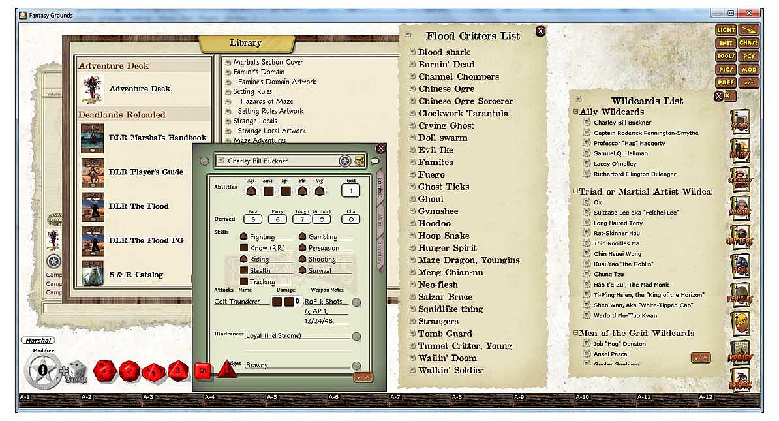Image resolution: width=779 pixels, height=421 pixels.
Task: Open the Tokens deck icon
Action: coord(740,381)
